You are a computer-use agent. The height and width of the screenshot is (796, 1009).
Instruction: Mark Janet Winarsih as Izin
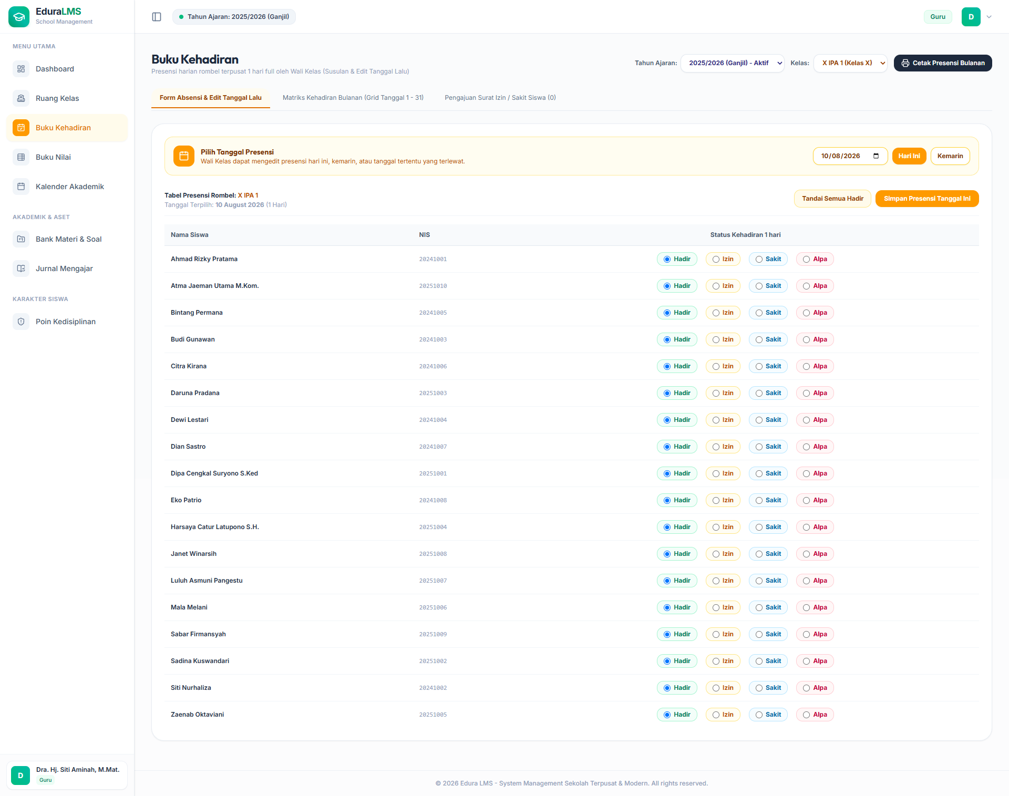coord(723,554)
